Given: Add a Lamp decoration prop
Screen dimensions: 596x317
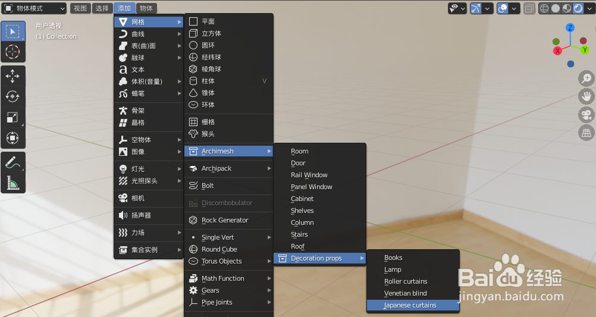Looking at the screenshot, I should tap(413, 269).
